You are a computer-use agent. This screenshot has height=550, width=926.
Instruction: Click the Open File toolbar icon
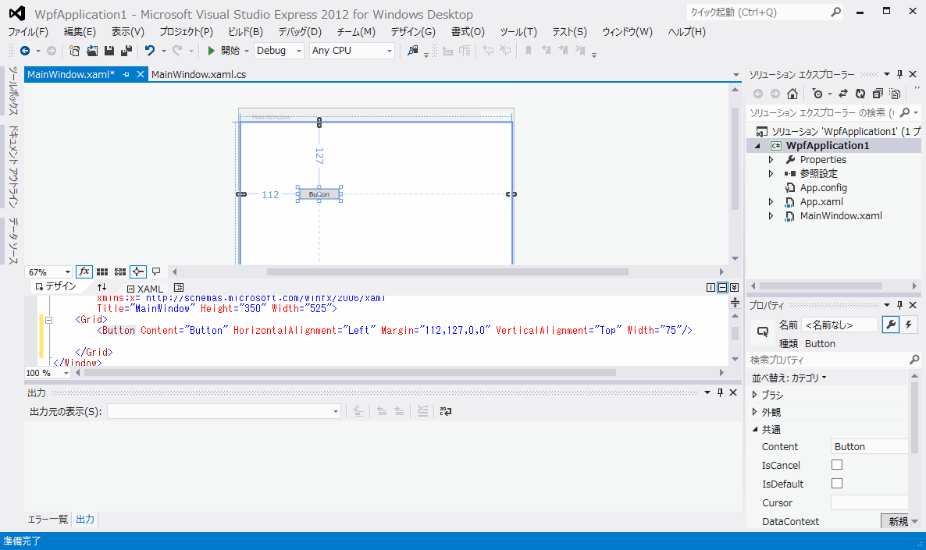[x=92, y=51]
